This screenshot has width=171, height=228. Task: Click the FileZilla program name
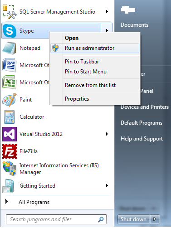coord(29,151)
